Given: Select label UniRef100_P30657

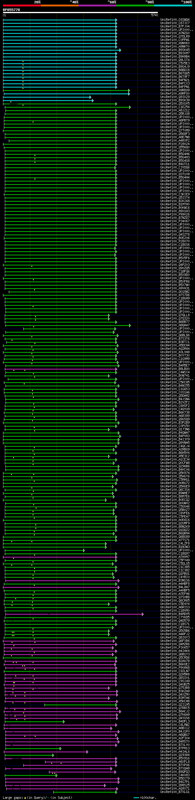Looking at the screenshot, I should (175, 647).
